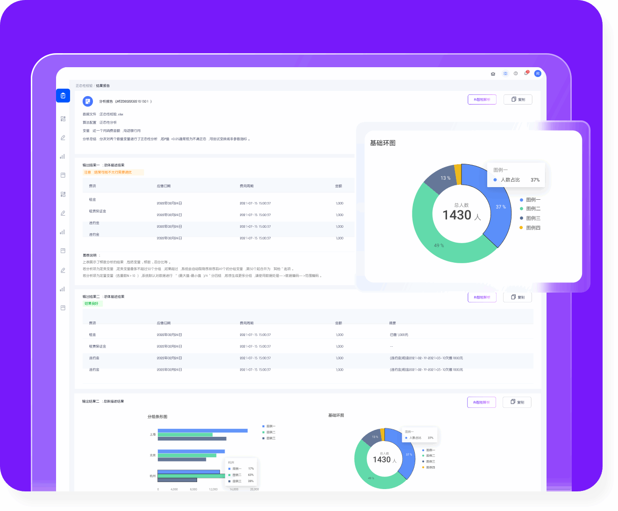Click green 49% segment of large donut chart
This screenshot has width=618, height=511.
(439, 245)
